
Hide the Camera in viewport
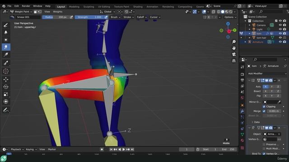pyautogui.click(x=280, y=25)
